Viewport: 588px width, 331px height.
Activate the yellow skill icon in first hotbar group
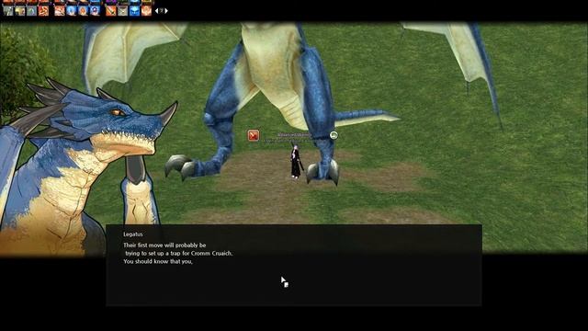pyautogui.click(x=20, y=11)
